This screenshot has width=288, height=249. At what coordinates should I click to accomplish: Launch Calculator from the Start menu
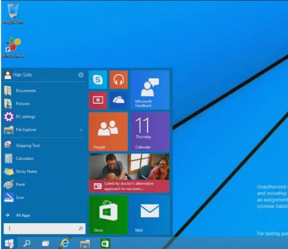tap(45, 159)
